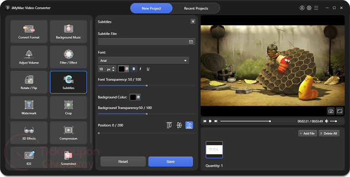Align subtitles to middle position
Viewport: 350px width, 177px height.
179,125
